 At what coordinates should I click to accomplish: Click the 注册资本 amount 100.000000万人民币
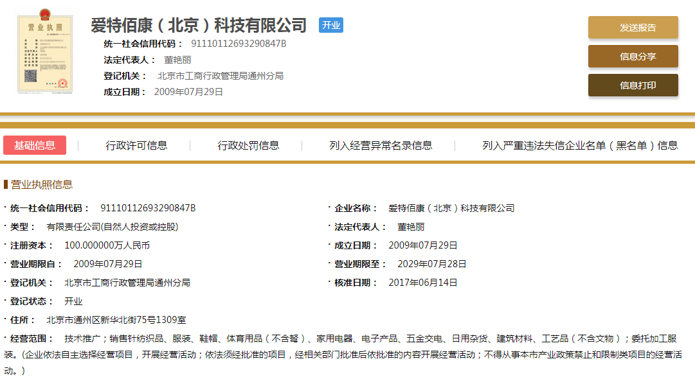pyautogui.click(x=107, y=245)
